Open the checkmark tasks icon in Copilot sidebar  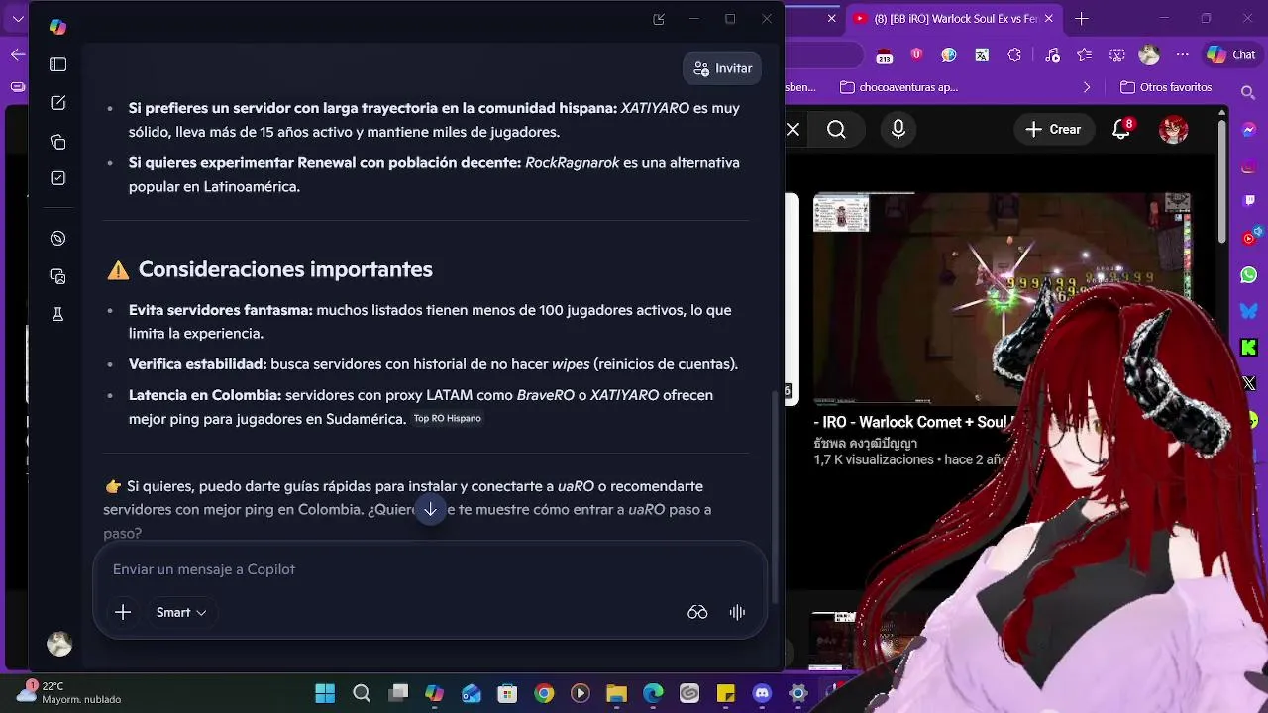(x=57, y=178)
